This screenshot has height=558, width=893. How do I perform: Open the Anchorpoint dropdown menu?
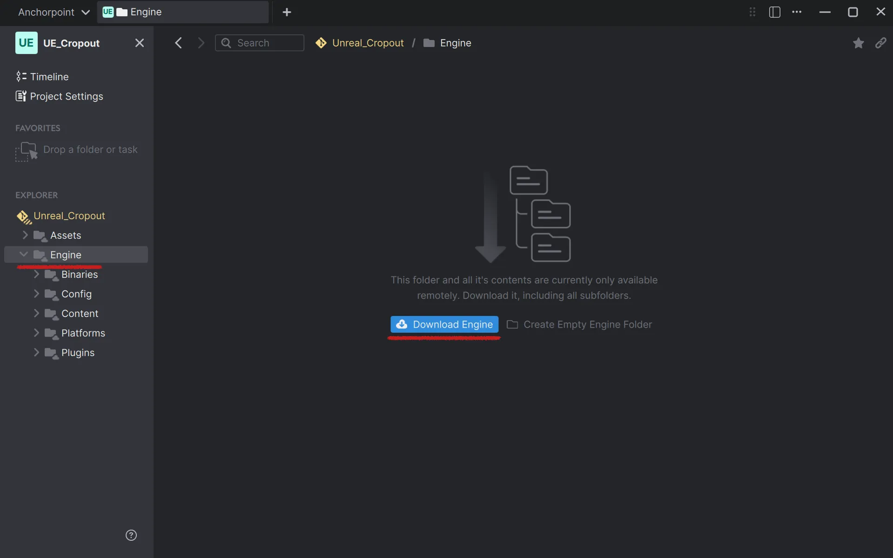53,12
